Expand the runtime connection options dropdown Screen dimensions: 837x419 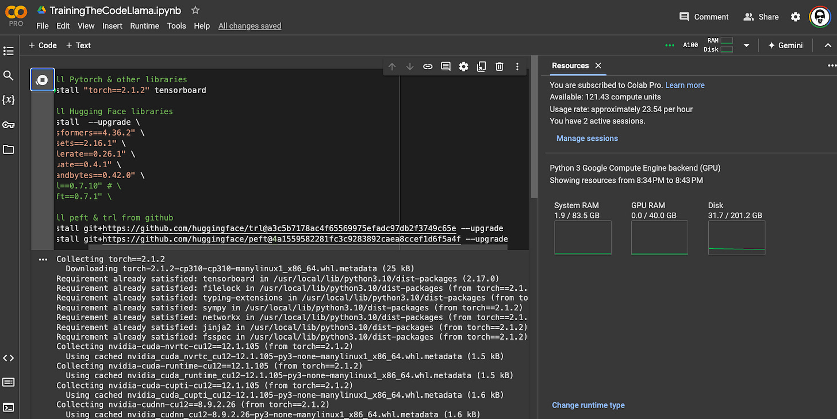click(x=746, y=45)
